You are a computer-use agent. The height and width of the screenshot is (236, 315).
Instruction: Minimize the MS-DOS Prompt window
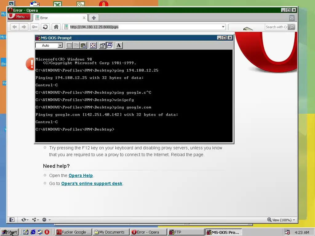tap(219, 38)
